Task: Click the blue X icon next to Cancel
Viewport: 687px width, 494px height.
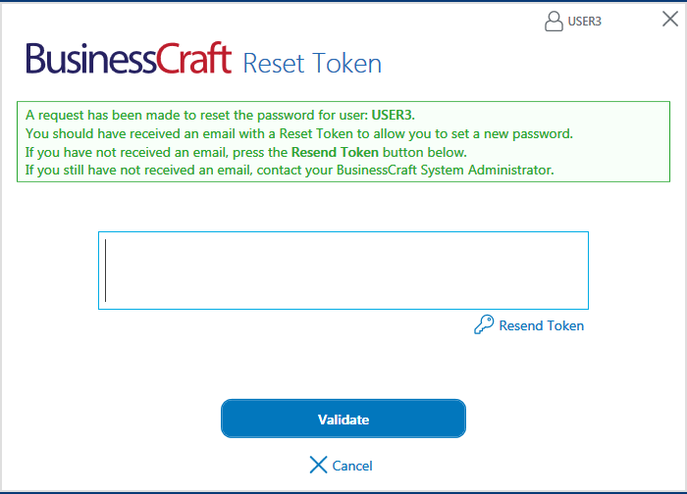Action: click(318, 465)
